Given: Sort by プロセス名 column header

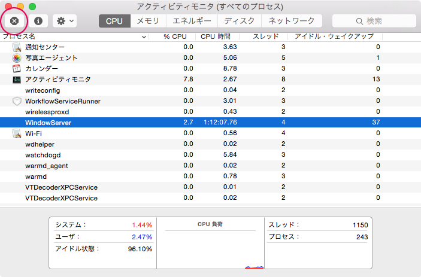Looking at the screenshot, I should tap(75, 36).
